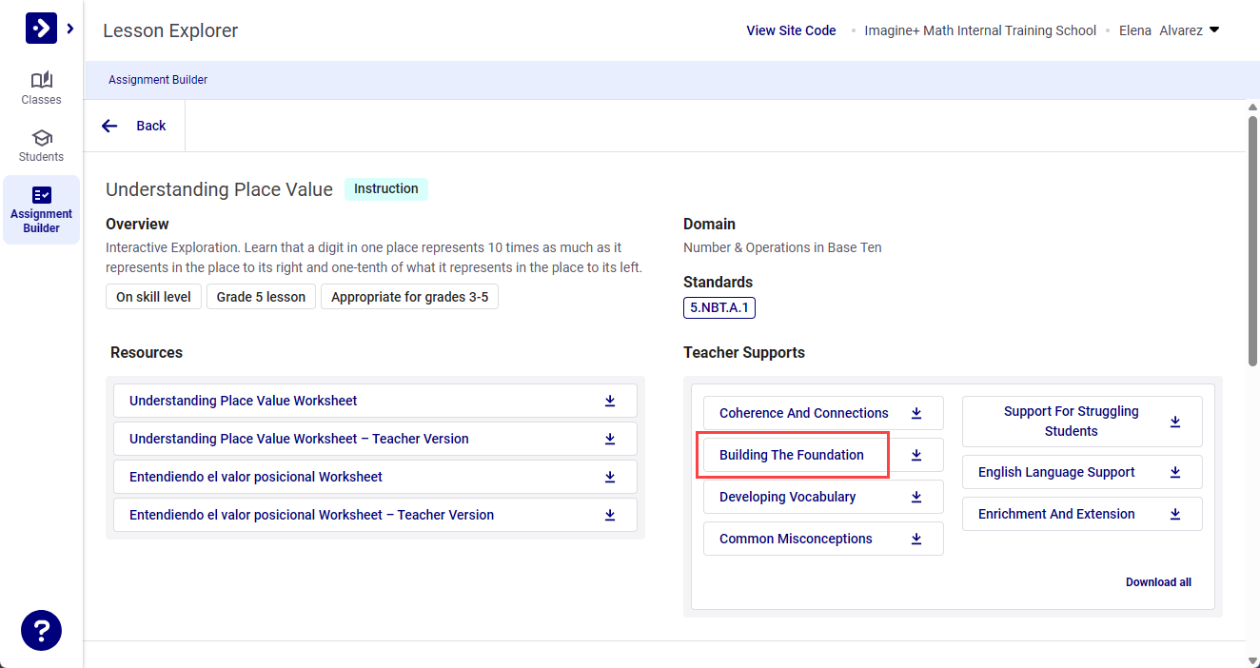Click Download all teacher supports
This screenshot has height=668, width=1260.
coord(1157,582)
